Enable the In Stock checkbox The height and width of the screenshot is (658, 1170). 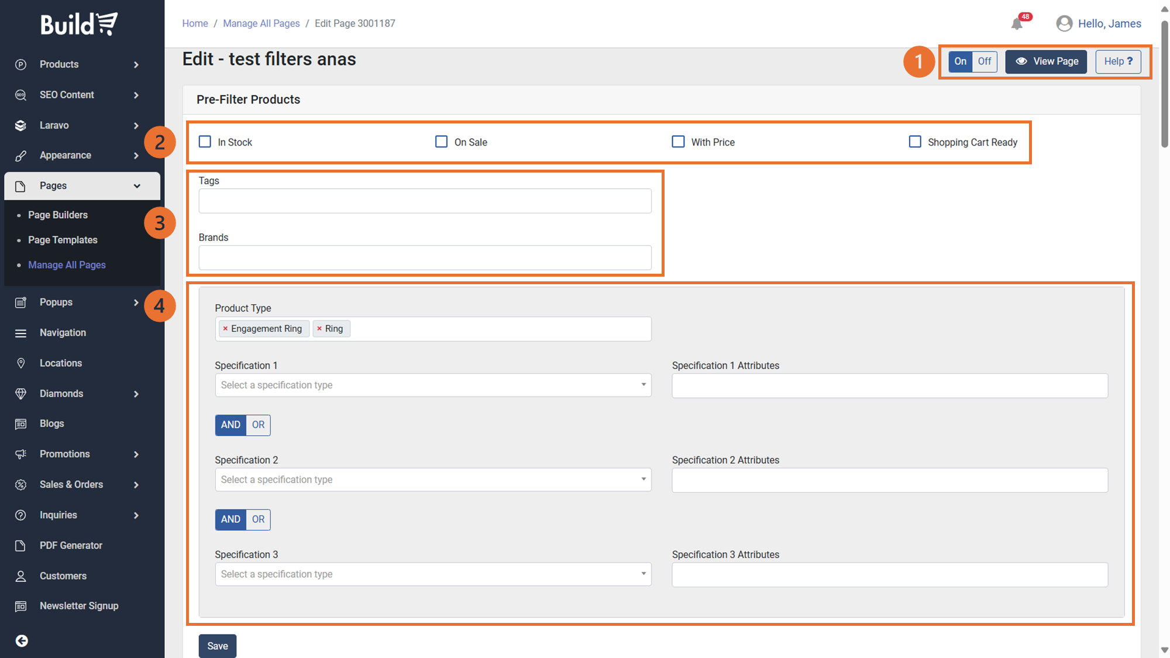click(205, 142)
